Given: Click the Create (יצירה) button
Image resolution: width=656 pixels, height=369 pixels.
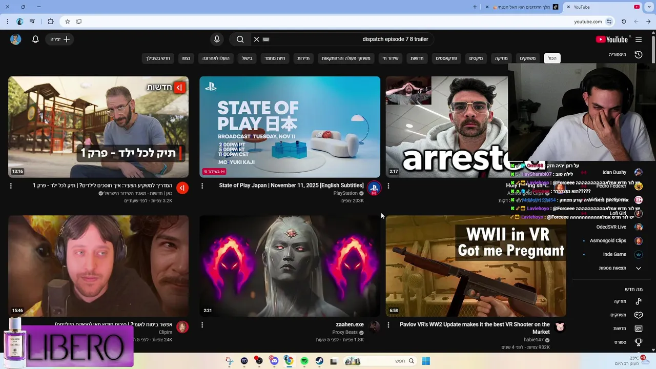Looking at the screenshot, I should coord(59,39).
